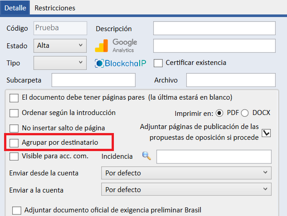This screenshot has width=287, height=216.
Task: Toggle El documento debe tener páginas pares
Action: 14,97
